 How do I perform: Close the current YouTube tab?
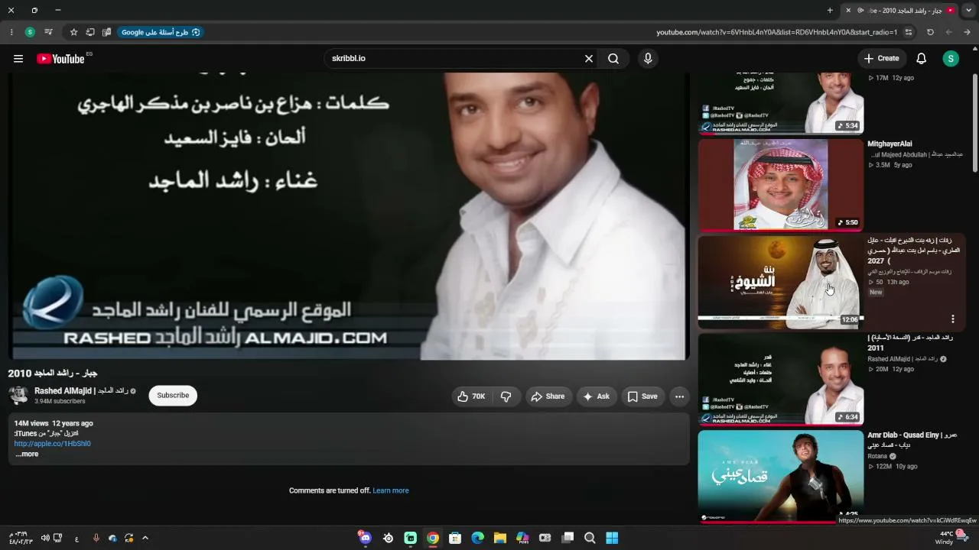point(848,11)
